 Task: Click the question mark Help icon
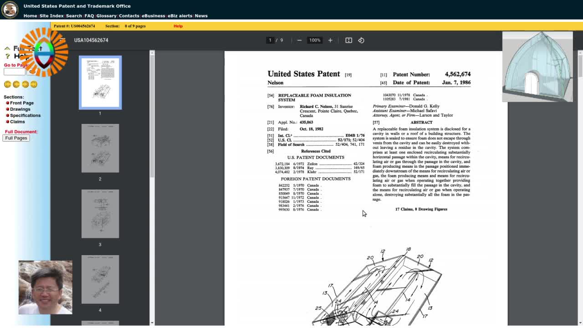(x=7, y=56)
